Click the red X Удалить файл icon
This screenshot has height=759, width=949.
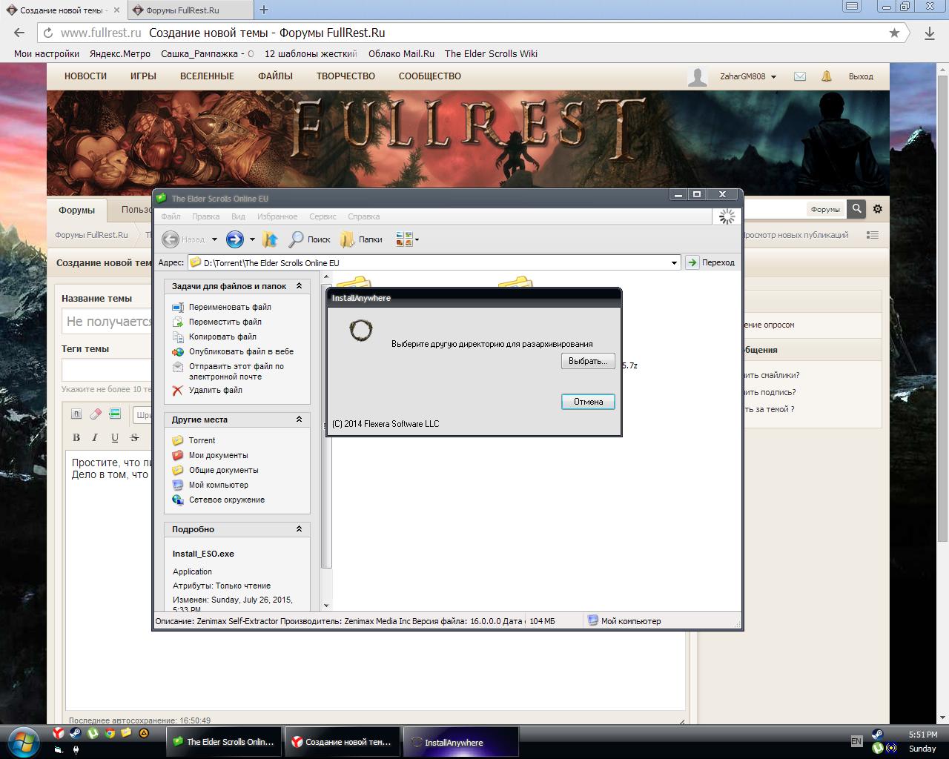[177, 390]
